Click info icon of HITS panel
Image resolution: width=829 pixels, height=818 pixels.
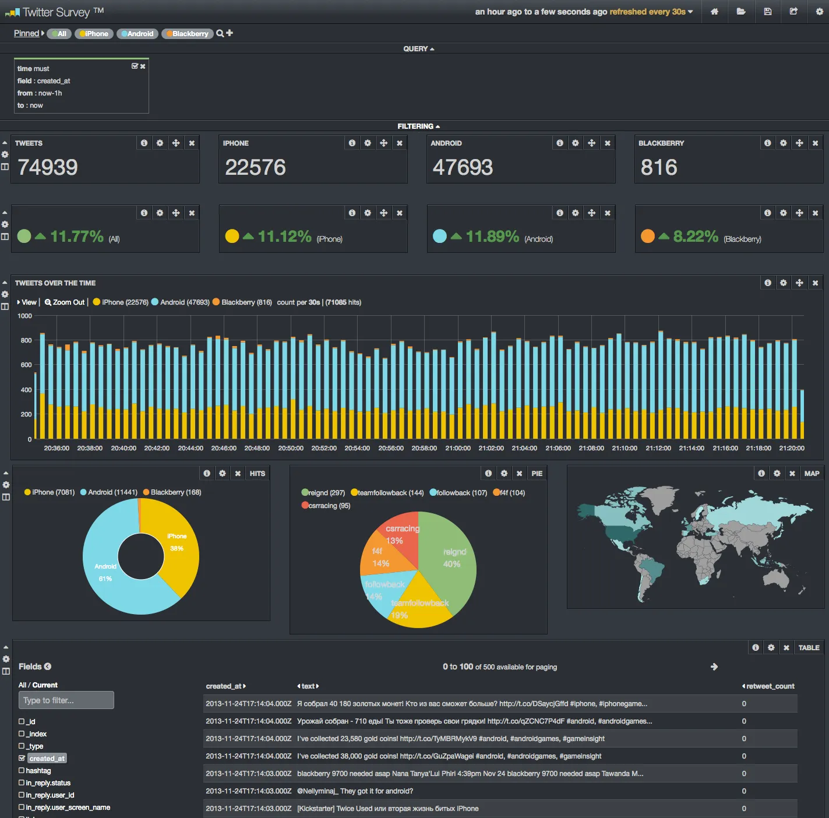click(x=206, y=473)
